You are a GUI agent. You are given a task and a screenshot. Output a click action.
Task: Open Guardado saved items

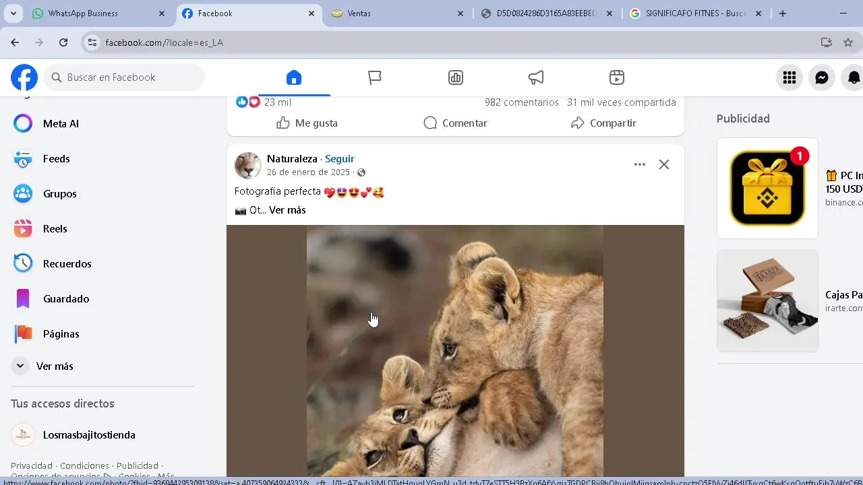pos(102,299)
